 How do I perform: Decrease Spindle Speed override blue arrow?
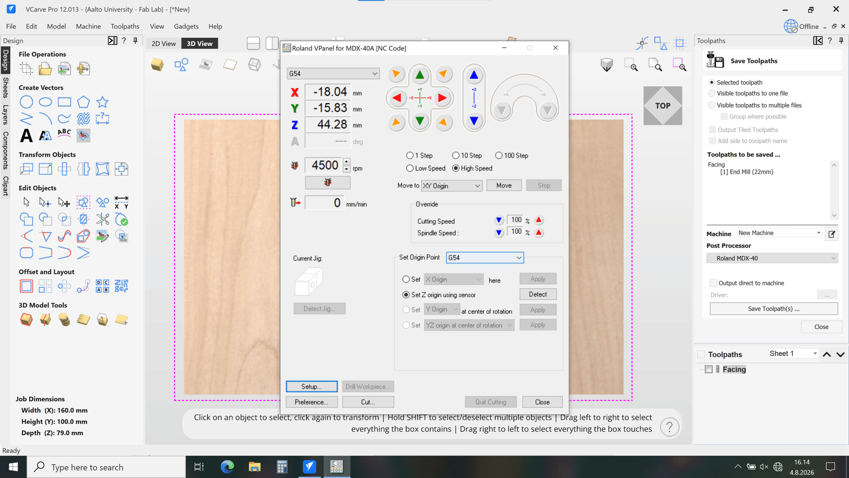tap(499, 233)
